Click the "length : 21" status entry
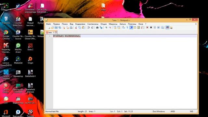This screenshot has width=208, height=117. pos(82,111)
